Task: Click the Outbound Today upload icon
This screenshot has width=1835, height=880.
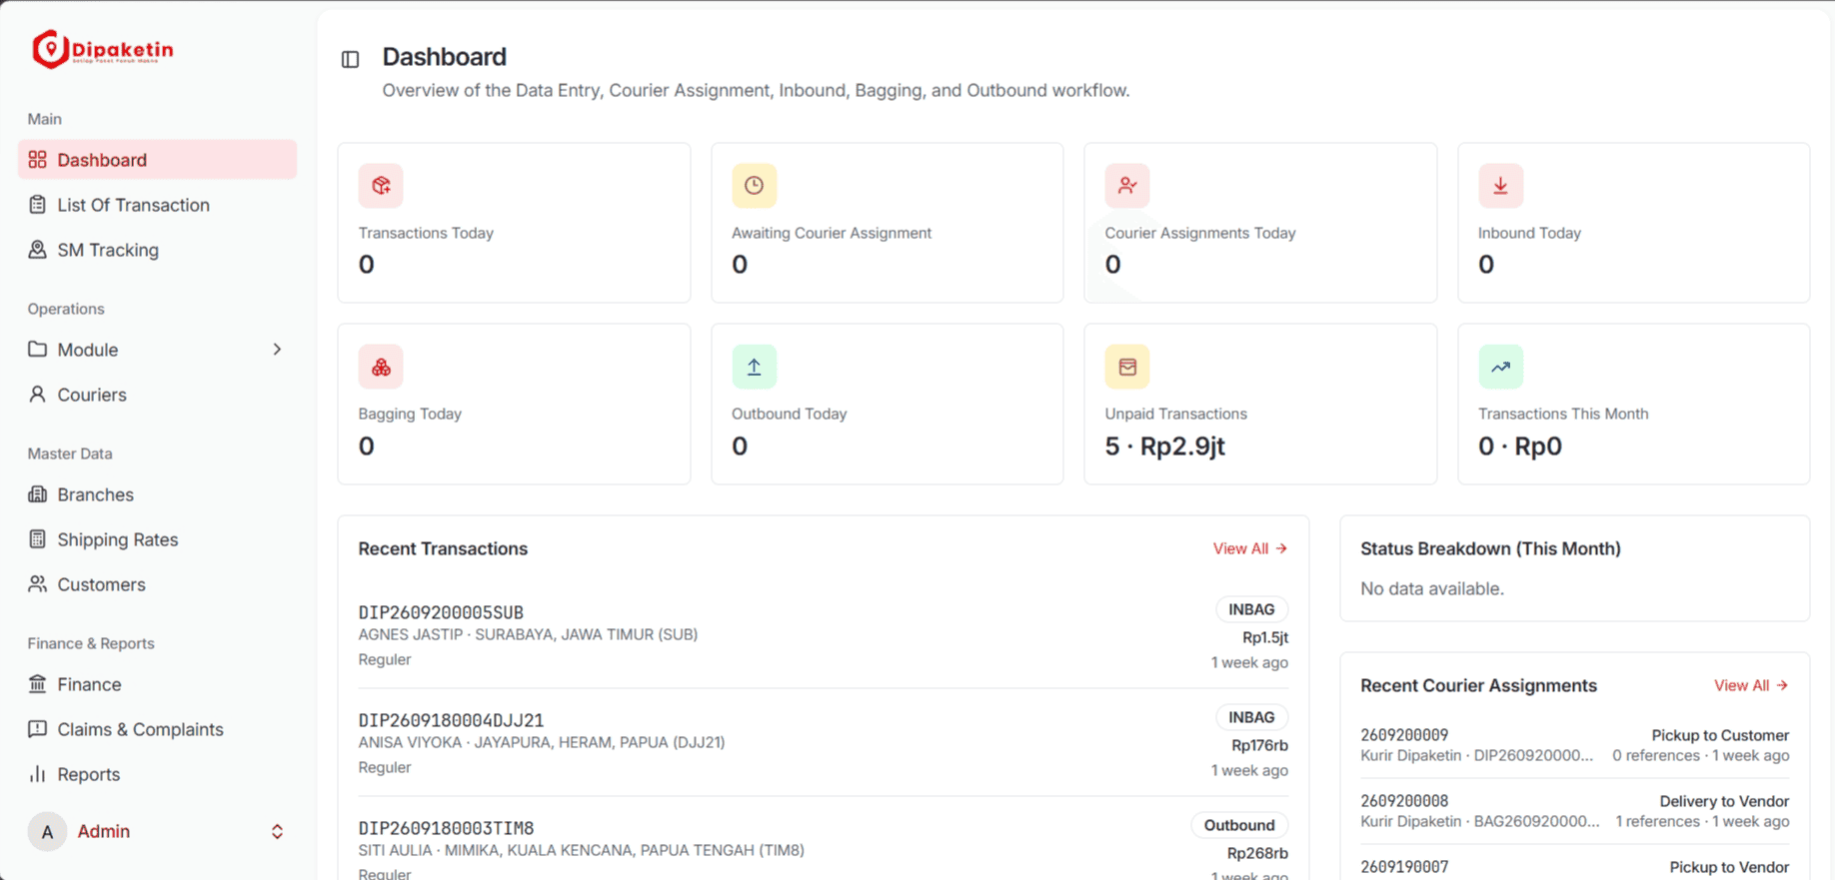Action: pyautogui.click(x=754, y=367)
